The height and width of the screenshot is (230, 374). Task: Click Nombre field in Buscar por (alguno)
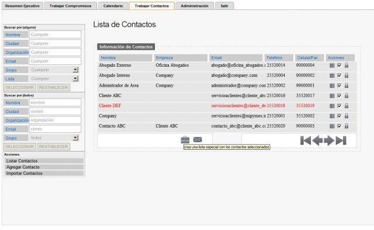point(55,35)
